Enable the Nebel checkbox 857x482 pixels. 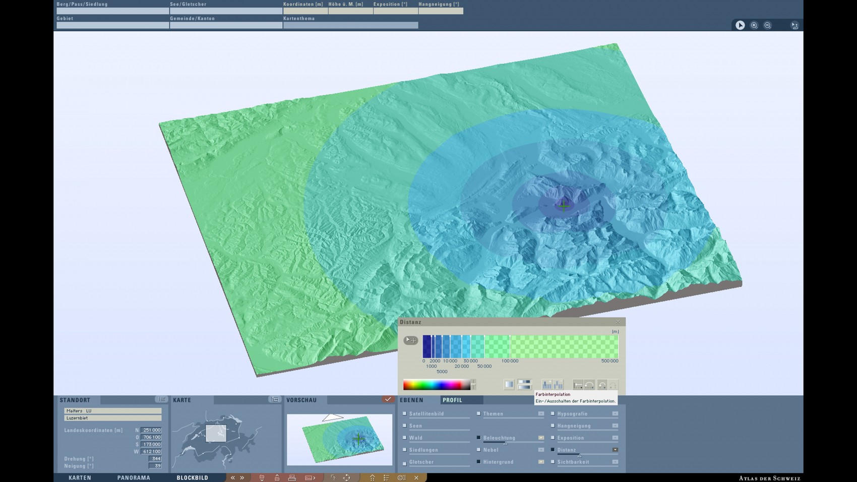(x=478, y=450)
